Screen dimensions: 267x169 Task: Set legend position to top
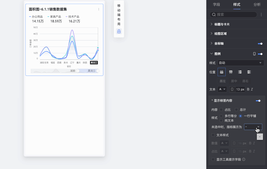pos(222,72)
